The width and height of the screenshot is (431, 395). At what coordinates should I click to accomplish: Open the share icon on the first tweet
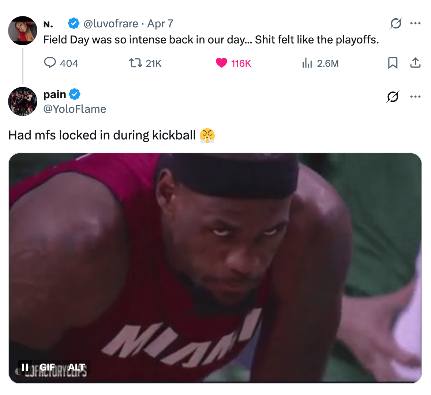pyautogui.click(x=415, y=63)
